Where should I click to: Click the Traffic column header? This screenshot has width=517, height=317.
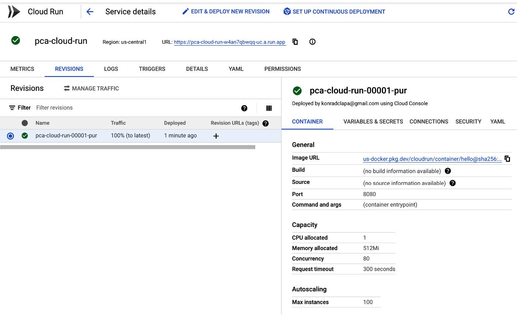point(118,123)
